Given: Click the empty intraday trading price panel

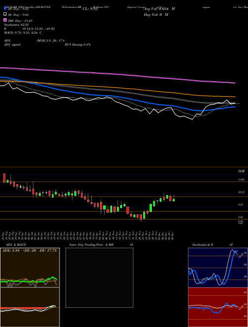Looking at the screenshot, I should click(x=99, y=277).
